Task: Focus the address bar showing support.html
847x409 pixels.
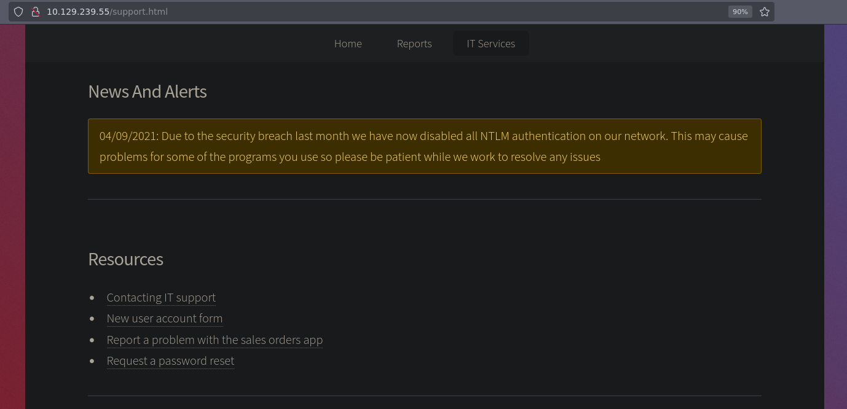Action: pyautogui.click(x=369, y=12)
